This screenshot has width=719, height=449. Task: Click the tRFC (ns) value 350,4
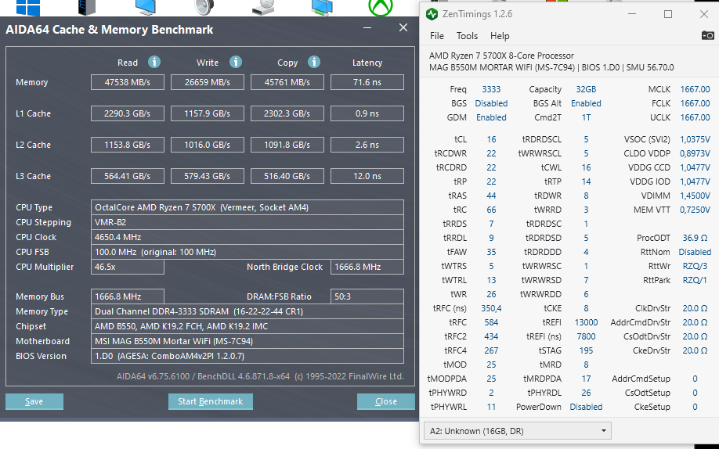pos(491,308)
